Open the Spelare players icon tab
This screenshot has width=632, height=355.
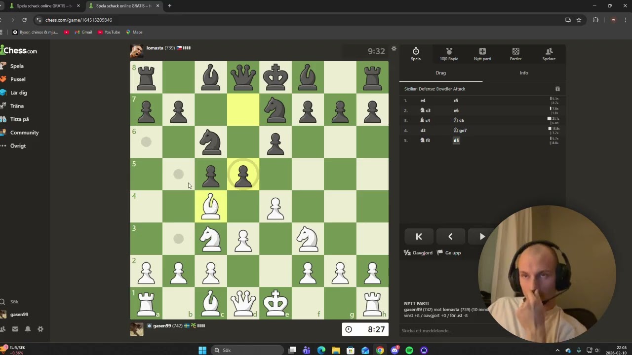point(549,54)
